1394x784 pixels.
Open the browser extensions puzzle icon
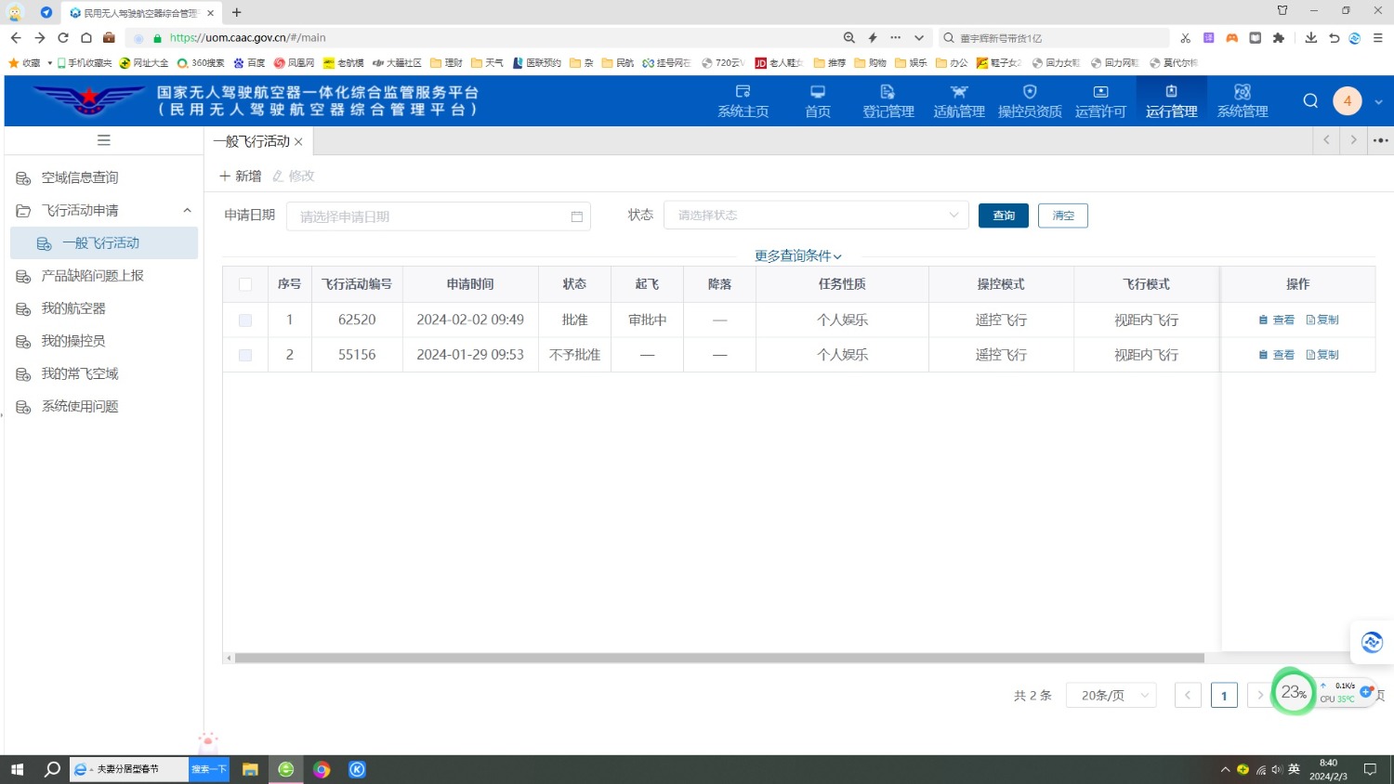pos(1279,38)
